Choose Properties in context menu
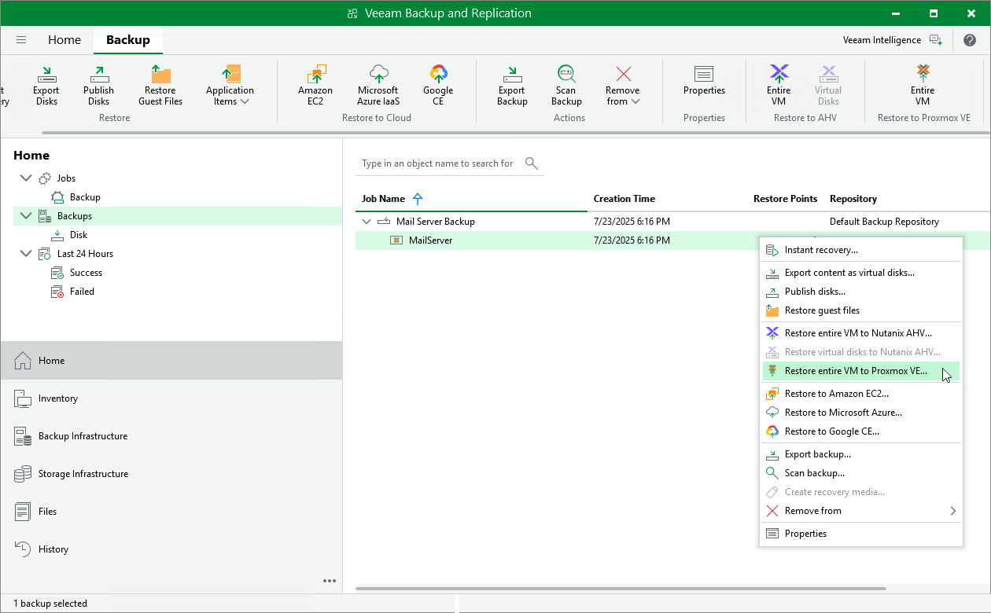Screen dimensions: 991x613 [861, 534]
